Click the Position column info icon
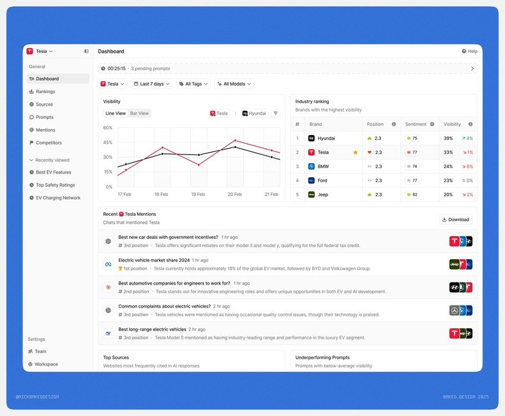The height and width of the screenshot is (416, 505). tap(393, 124)
